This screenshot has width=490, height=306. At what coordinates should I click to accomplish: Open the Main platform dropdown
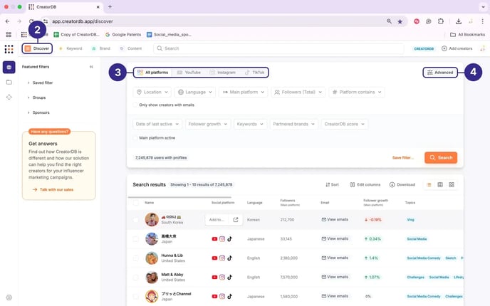[x=243, y=92]
